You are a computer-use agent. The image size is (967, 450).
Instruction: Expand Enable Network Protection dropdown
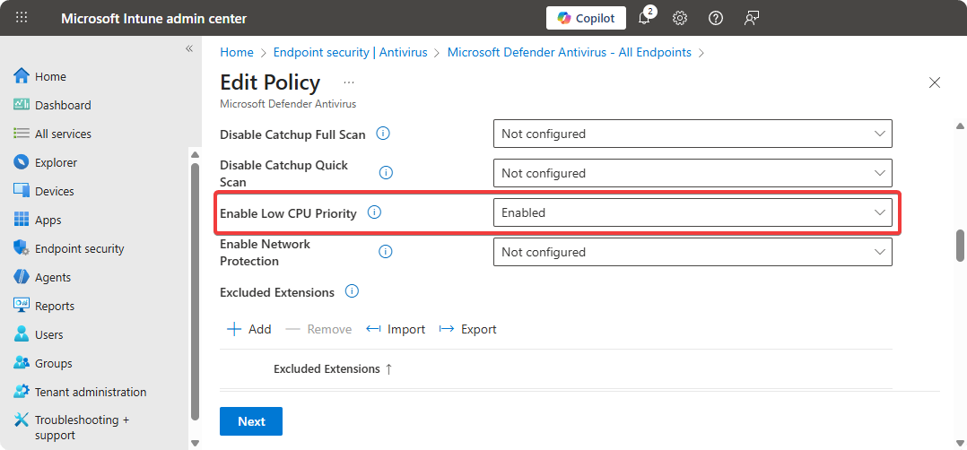693,252
